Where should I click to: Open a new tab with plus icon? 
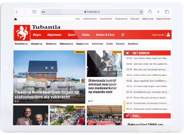[158, 12]
